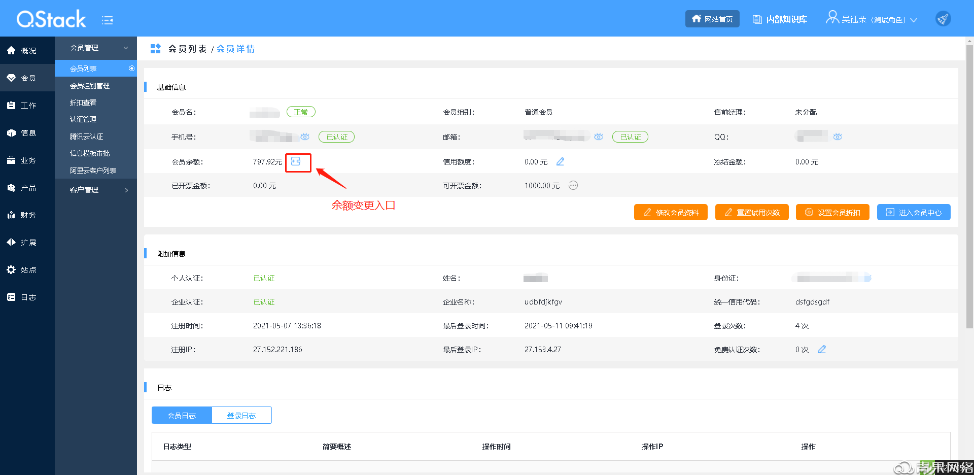Switch to the 会员日志 tab
The image size is (974, 475).
pyautogui.click(x=182, y=415)
